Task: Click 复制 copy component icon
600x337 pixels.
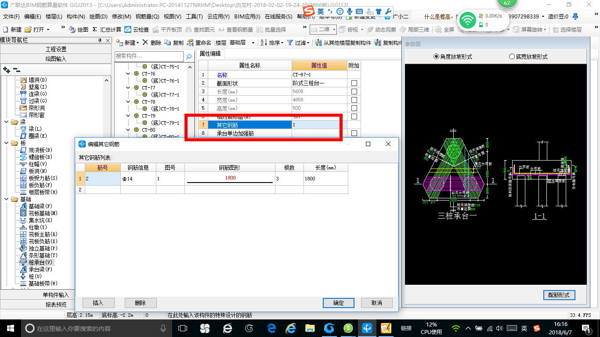Action: (x=174, y=43)
